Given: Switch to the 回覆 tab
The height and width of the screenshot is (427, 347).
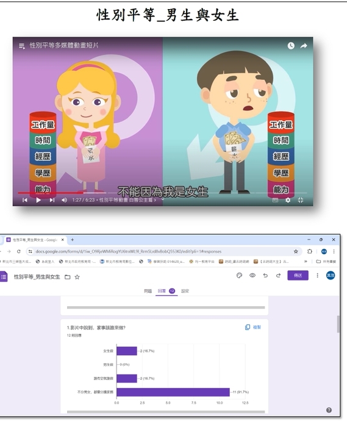Looking at the screenshot, I should (166, 291).
